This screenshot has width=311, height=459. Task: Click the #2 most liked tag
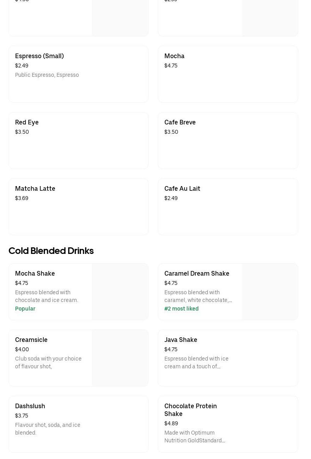coord(181,309)
